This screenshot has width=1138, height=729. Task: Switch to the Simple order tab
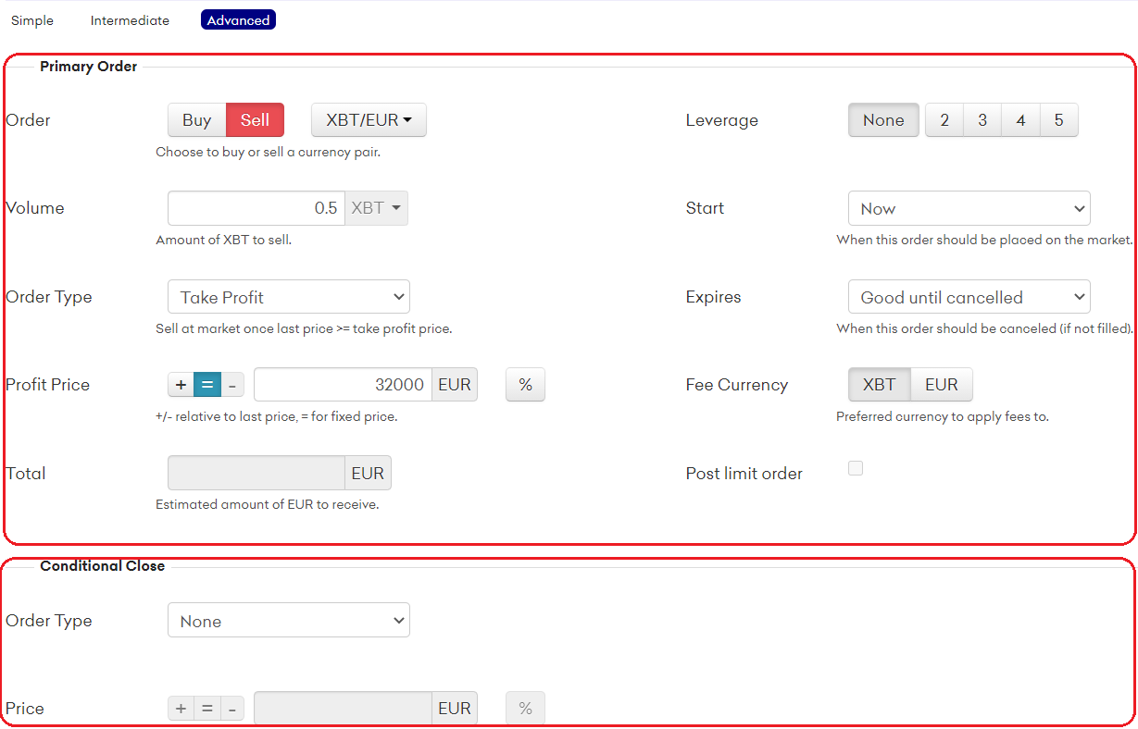pyautogui.click(x=32, y=20)
